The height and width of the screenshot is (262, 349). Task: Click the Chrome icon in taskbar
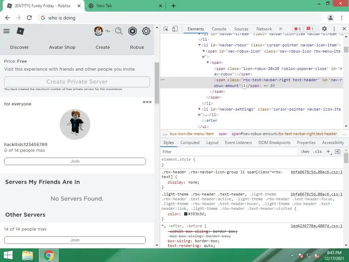[49, 255]
